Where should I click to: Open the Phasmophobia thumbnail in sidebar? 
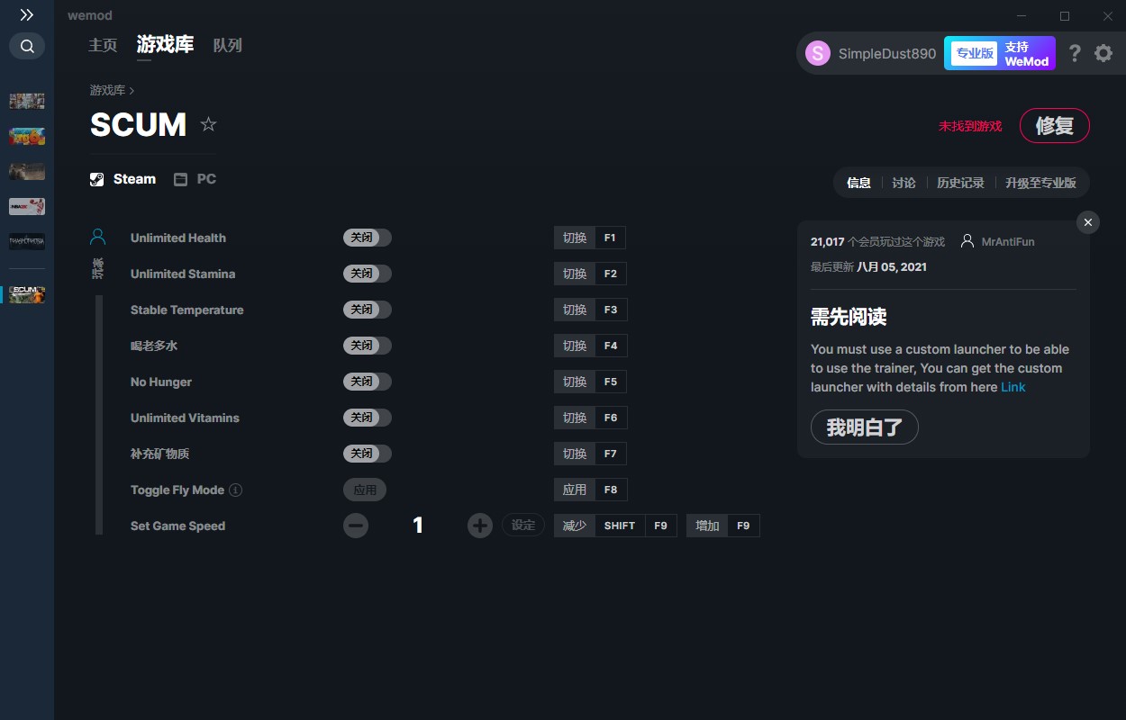click(27, 241)
